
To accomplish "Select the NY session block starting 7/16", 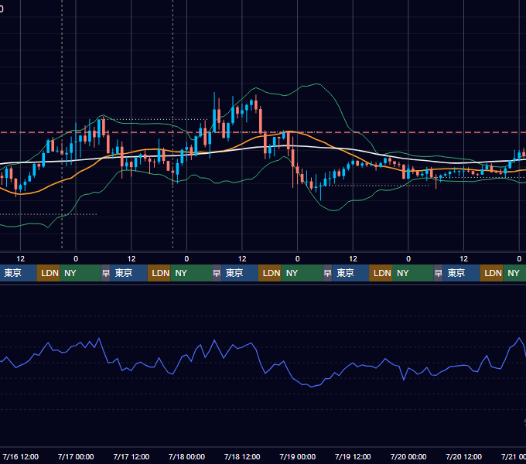I will click(x=80, y=273).
